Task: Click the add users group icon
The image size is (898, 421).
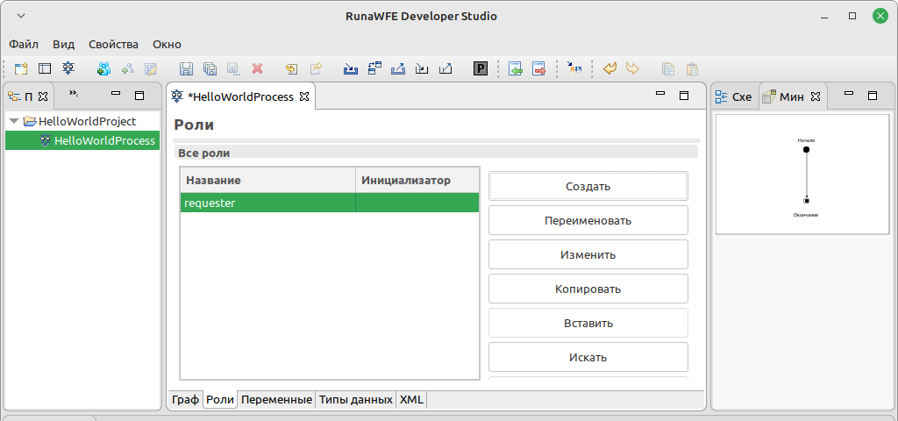Action: [x=103, y=69]
